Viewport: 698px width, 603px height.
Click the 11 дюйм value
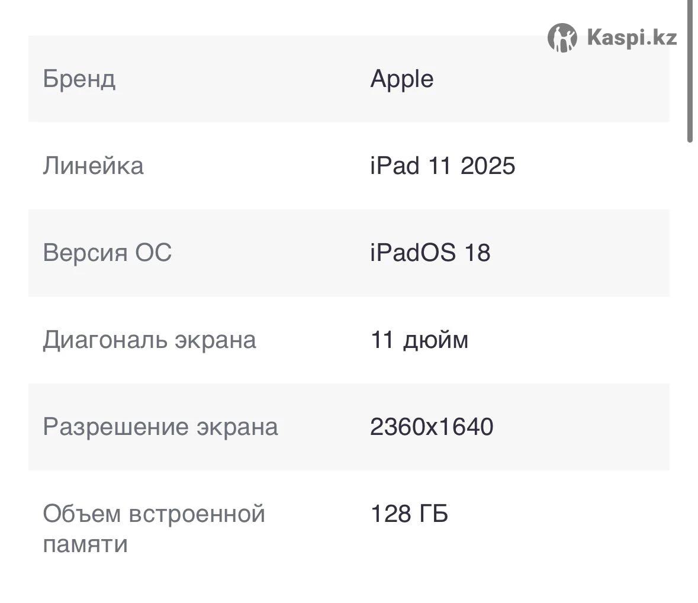tap(419, 340)
